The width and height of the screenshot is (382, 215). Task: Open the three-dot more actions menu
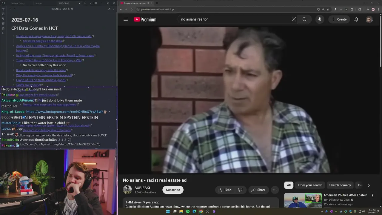tap(275, 190)
